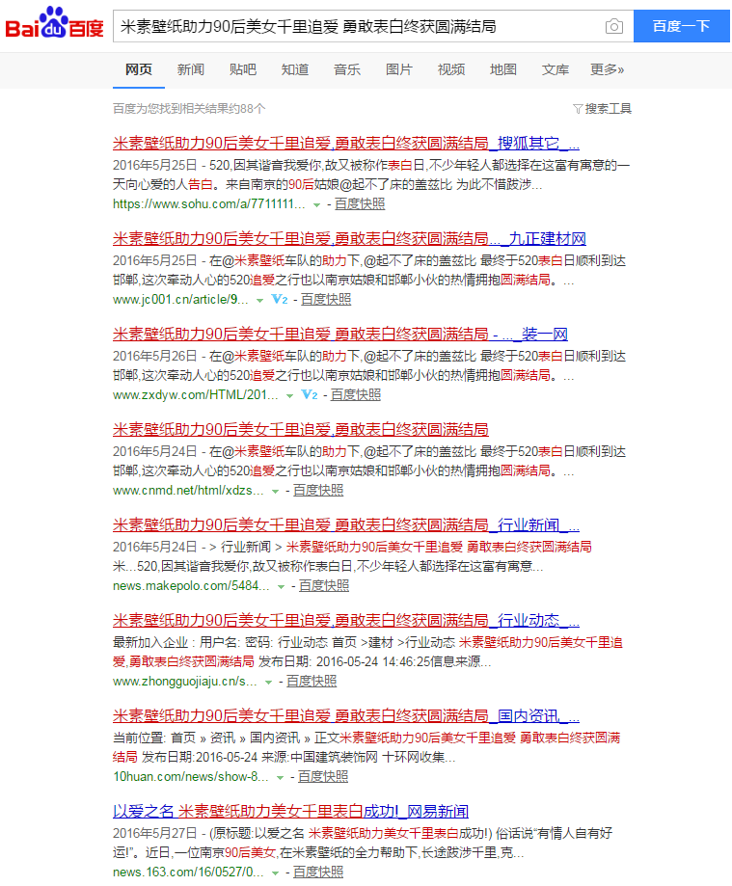Screen dimensions: 732x886
Task: Open the 更多» menu
Action: [607, 69]
